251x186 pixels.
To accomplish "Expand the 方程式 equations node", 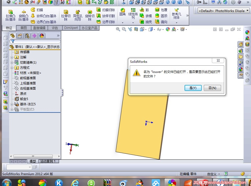I will (12, 68).
